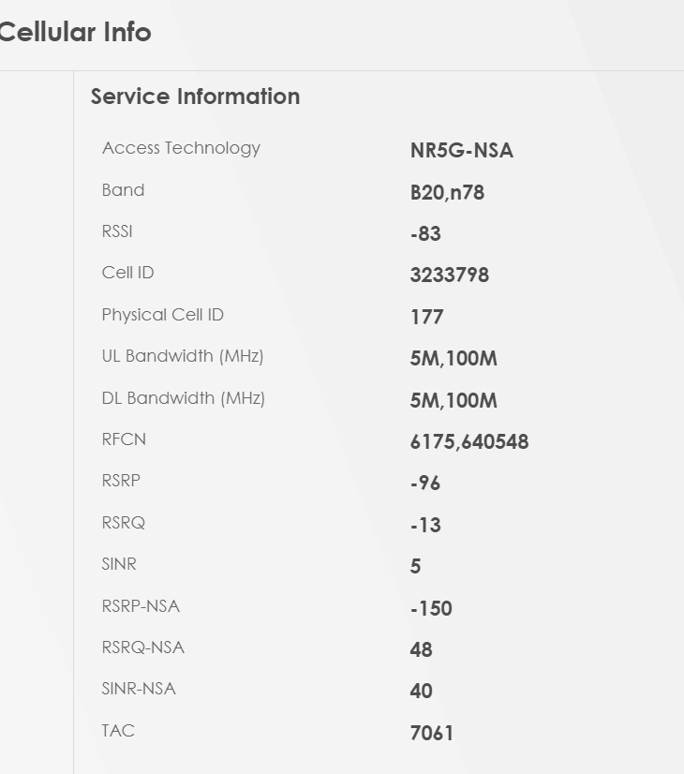This screenshot has height=774, width=684.
Task: Click the RSRP-NSA value -150
Action: [430, 608]
